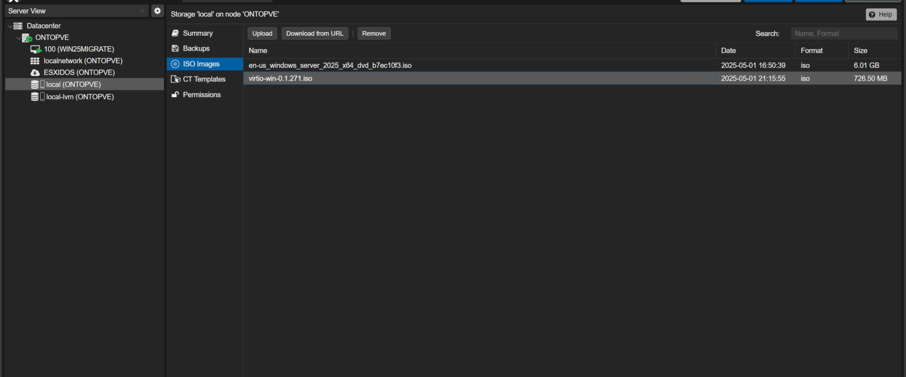906x377 pixels.
Task: Select 100 (WIN25MIGRATE) virtual machine
Action: (79, 49)
